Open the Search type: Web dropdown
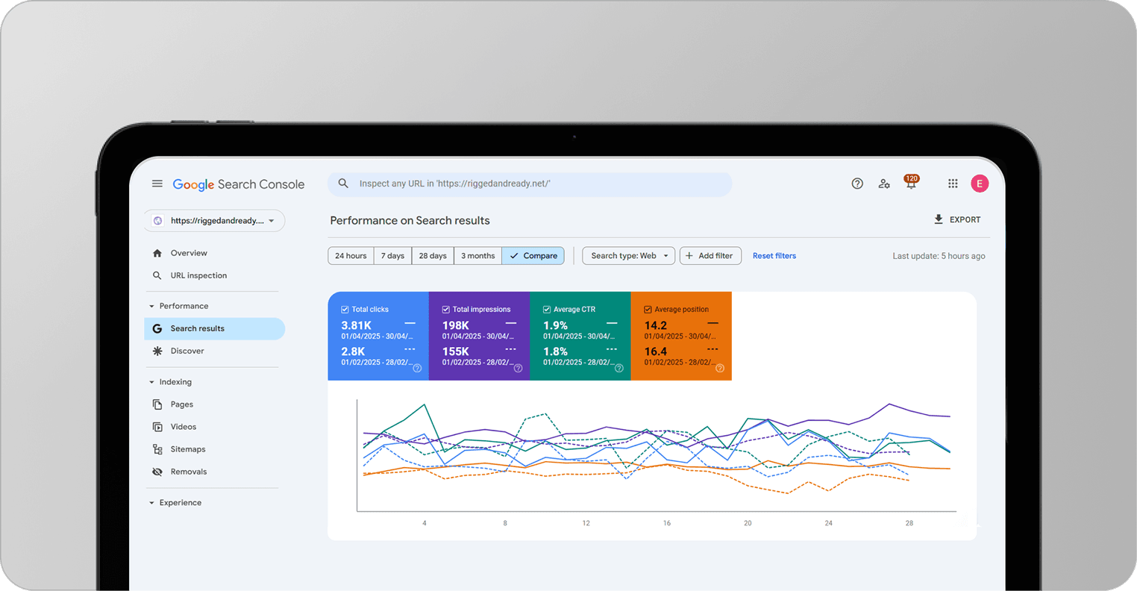The image size is (1137, 591). click(x=629, y=256)
